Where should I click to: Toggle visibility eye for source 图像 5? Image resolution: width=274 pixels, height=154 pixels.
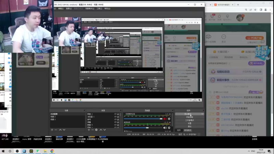coord(115,125)
